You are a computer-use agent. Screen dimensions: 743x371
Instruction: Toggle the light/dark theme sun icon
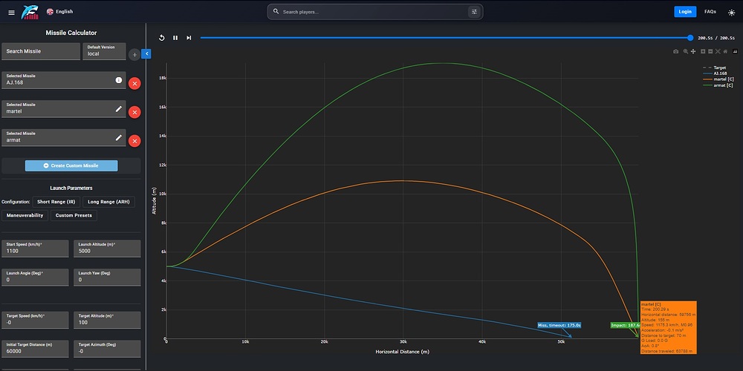pos(730,12)
